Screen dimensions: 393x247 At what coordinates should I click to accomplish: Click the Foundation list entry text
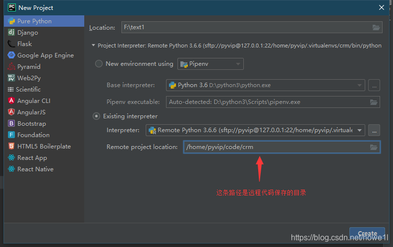[33, 135]
